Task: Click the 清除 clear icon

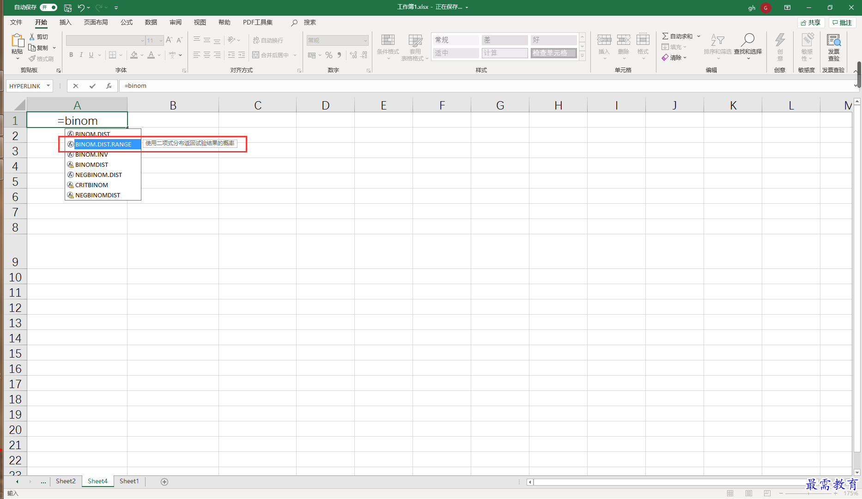Action: (665, 58)
